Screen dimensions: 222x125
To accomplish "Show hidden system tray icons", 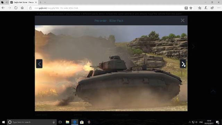I will click(190, 122).
